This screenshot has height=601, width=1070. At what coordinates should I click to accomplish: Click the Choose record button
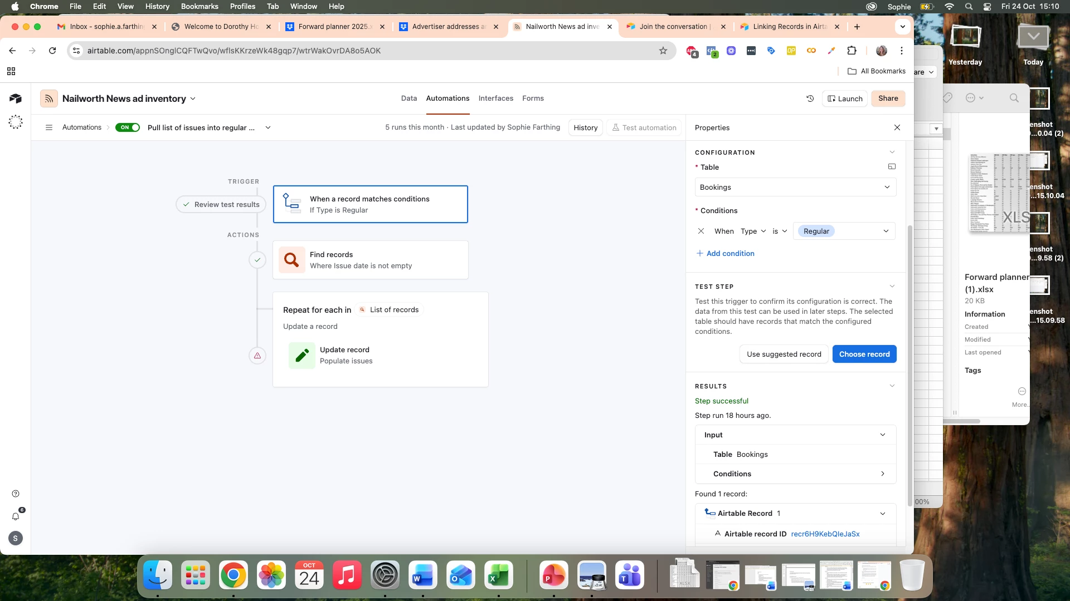point(864,354)
